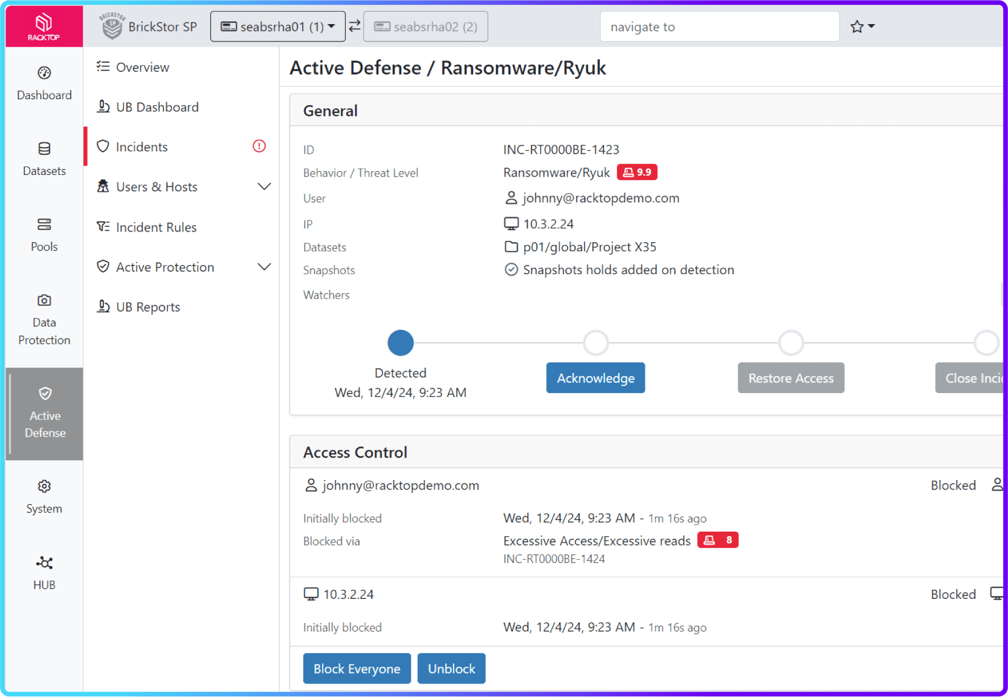Open the Datasets database icon
The width and height of the screenshot is (1008, 697).
coord(44,149)
